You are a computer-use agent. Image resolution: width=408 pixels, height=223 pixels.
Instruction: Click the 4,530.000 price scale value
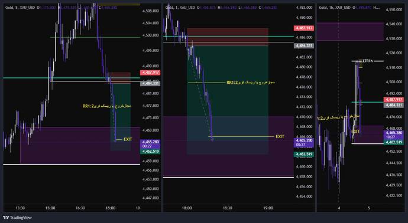click(394, 39)
